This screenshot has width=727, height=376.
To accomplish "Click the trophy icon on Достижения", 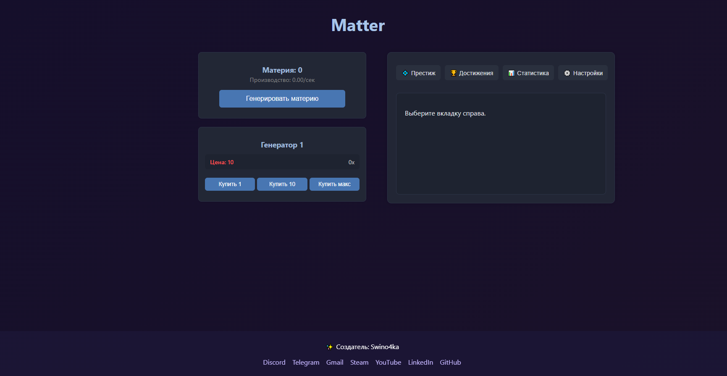I will tap(454, 73).
